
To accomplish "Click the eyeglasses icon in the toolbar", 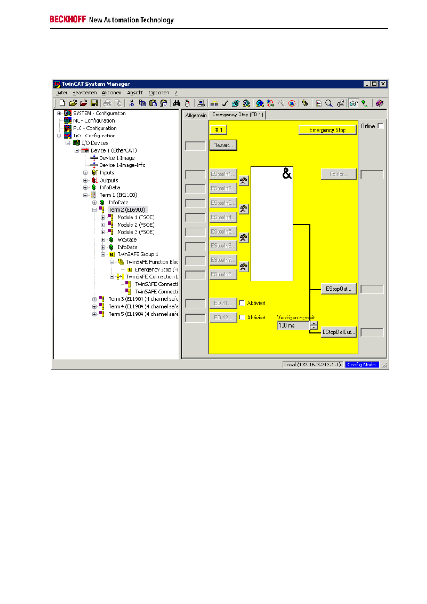I will [354, 103].
